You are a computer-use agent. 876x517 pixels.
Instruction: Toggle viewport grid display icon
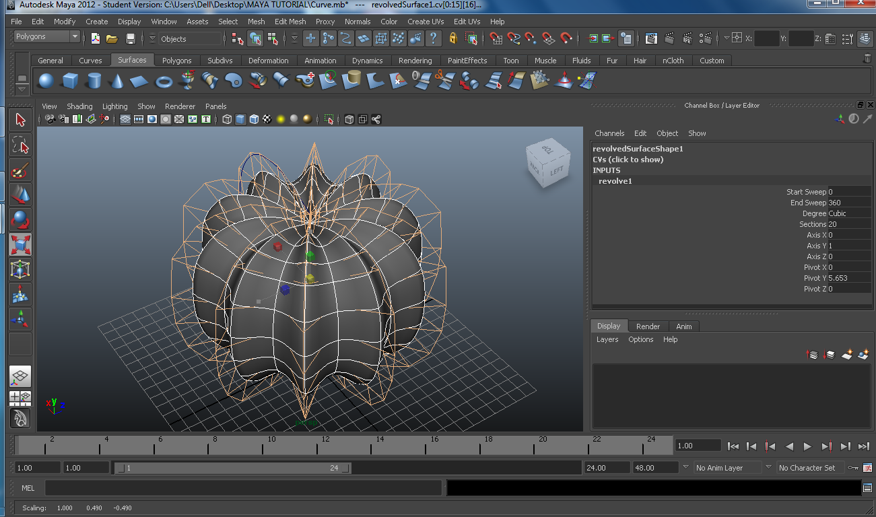pos(125,119)
